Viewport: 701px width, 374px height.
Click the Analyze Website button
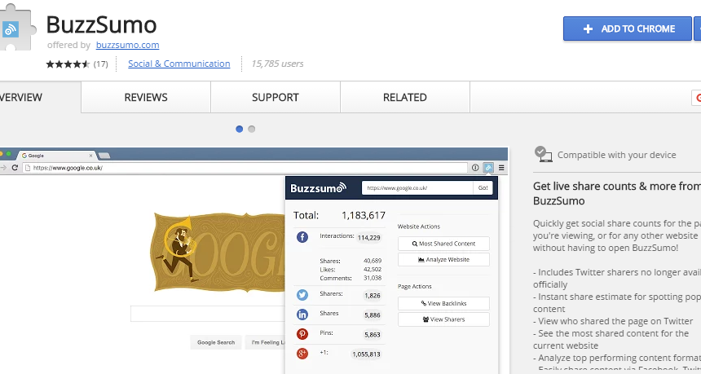coord(443,259)
